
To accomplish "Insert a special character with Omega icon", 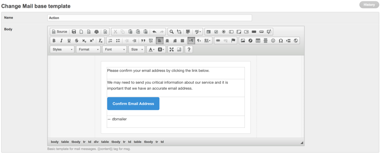I will [281, 41].
